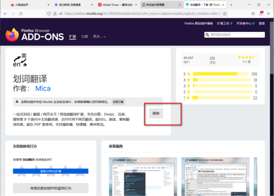
Task: Click the 移除 button
Action: tap(156, 113)
